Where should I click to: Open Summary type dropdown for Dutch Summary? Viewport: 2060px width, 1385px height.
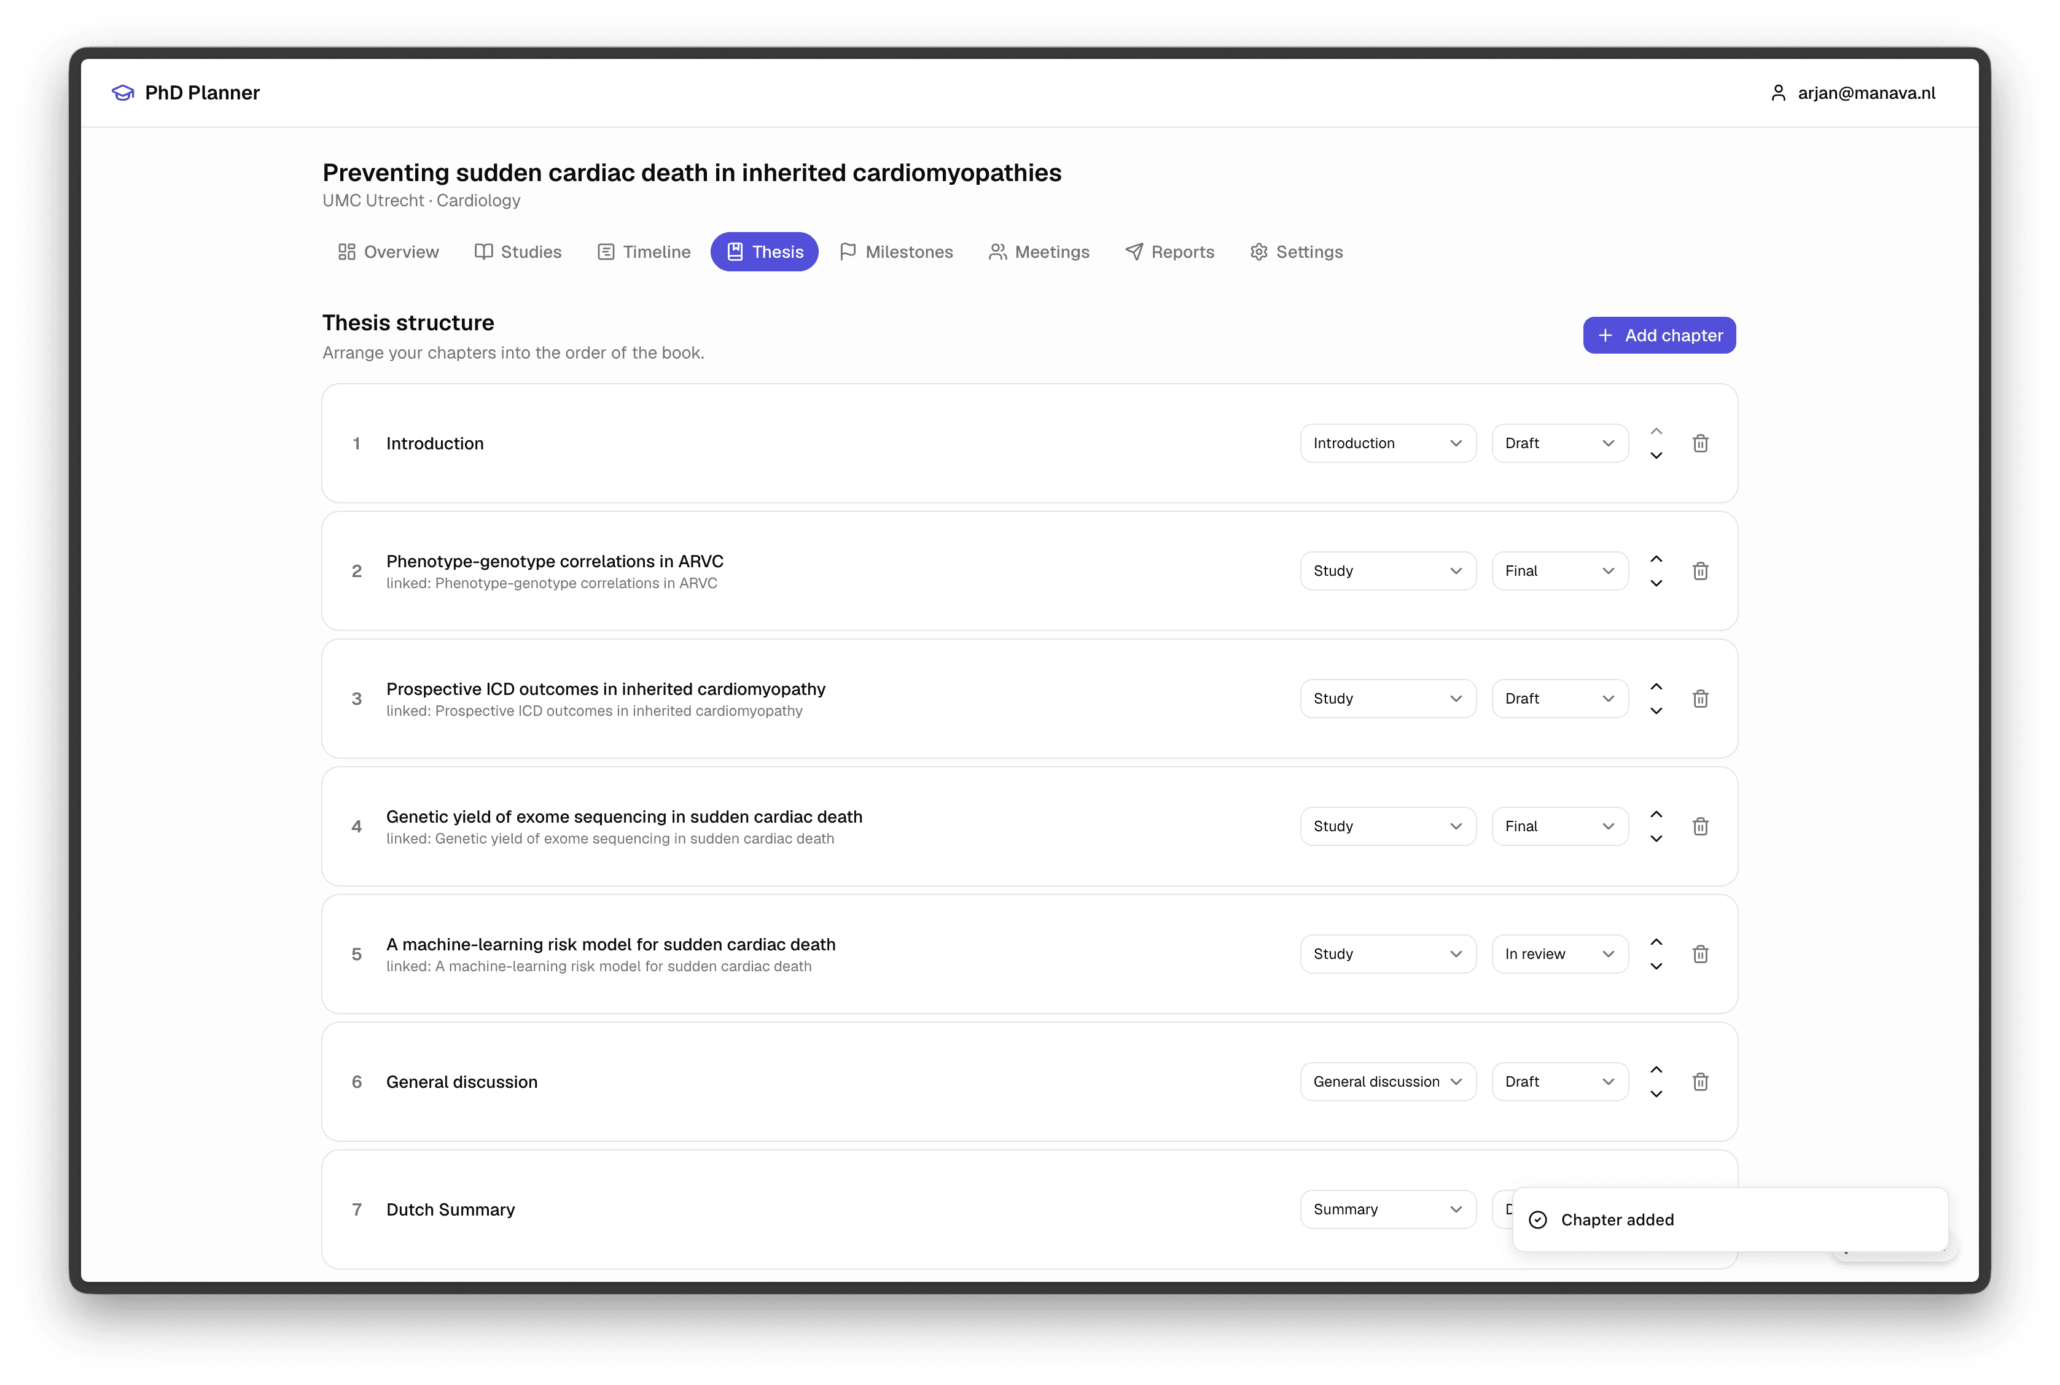[1387, 1209]
